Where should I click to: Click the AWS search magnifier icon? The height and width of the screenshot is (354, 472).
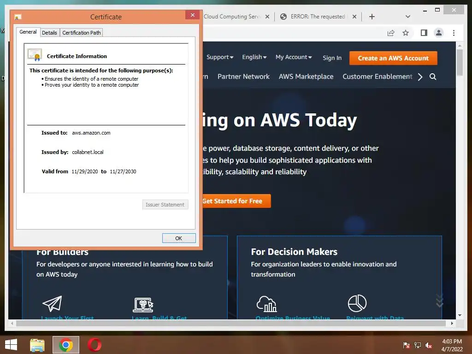[433, 77]
